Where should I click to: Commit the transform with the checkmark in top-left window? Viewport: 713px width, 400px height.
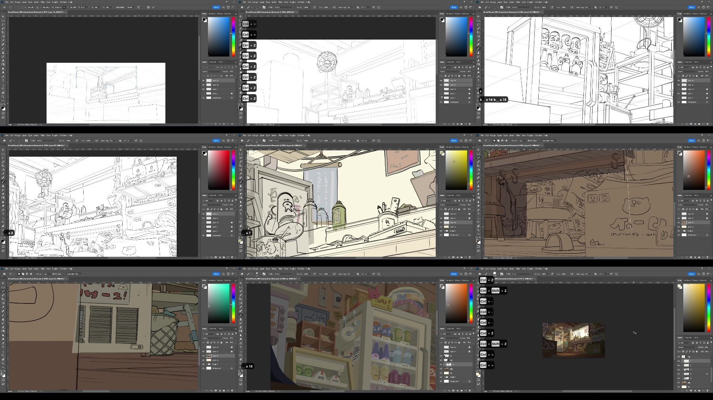coord(153,7)
